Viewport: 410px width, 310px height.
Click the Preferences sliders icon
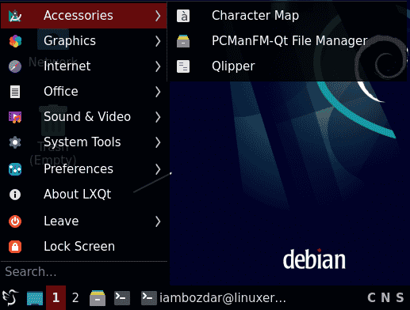[15, 169]
